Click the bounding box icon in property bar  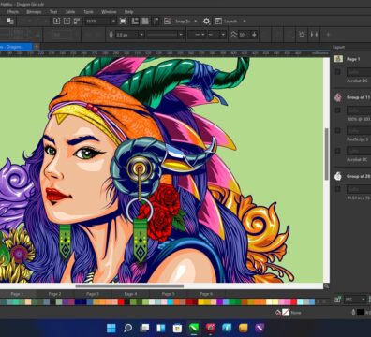click(302, 35)
